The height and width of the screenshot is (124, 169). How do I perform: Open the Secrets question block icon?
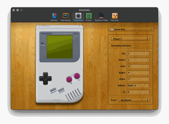pyautogui.click(x=115, y=16)
